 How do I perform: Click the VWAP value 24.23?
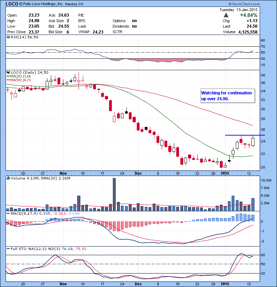98,32
